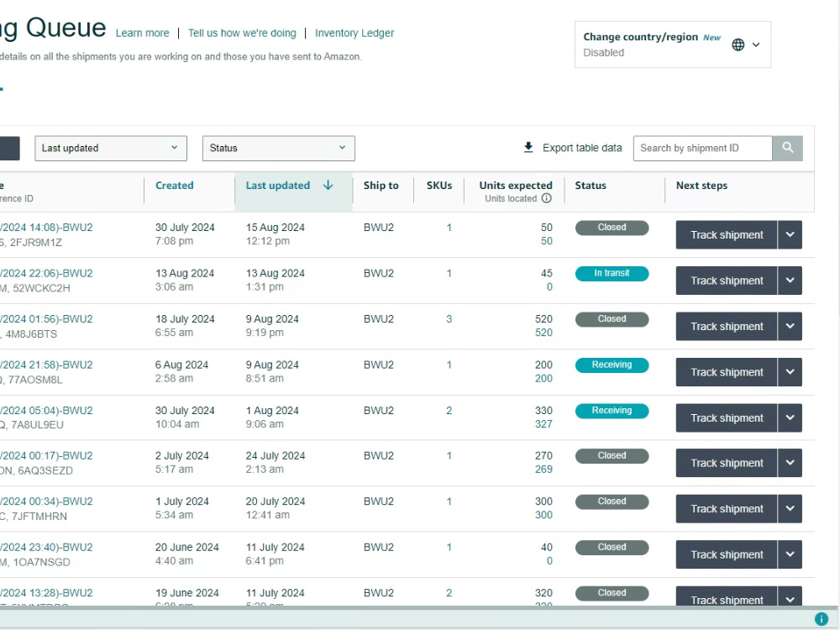Expand options for the 40-unit shipment
The image size is (840, 630).
coord(790,554)
